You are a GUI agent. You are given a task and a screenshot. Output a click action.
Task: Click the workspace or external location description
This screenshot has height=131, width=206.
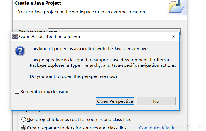pos(81,12)
